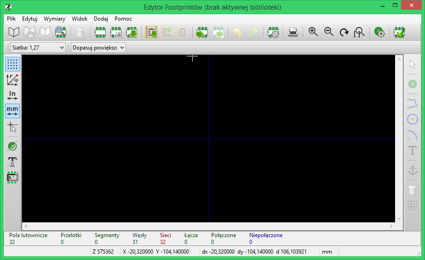Screen dimensions: 425x260
Task: Toggle pad sketch mode
Action: [12, 146]
